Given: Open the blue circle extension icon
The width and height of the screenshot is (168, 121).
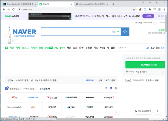Looking at the screenshot, I should (x=145, y=9).
